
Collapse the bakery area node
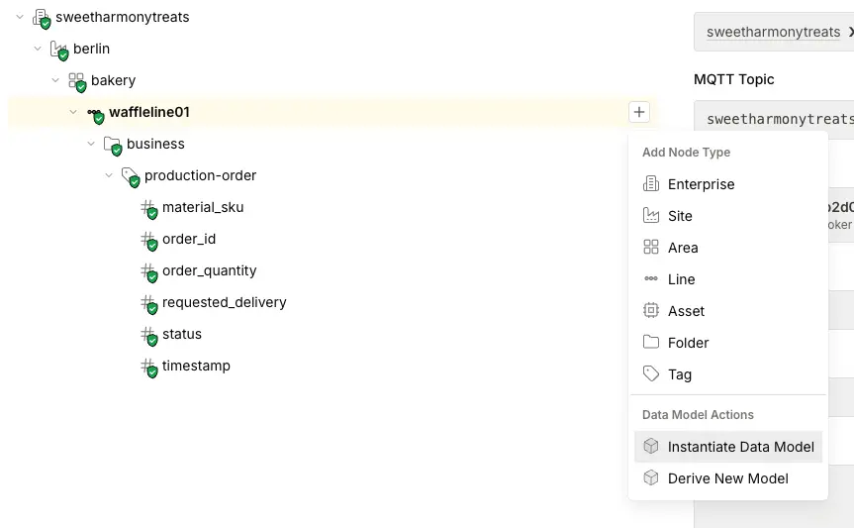point(55,80)
